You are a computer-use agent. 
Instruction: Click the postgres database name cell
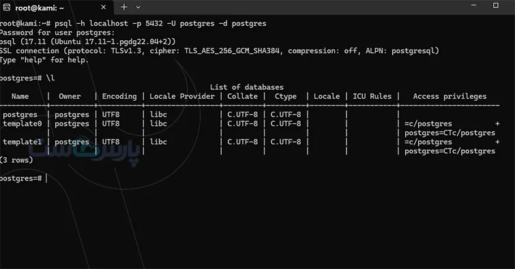tap(20, 115)
